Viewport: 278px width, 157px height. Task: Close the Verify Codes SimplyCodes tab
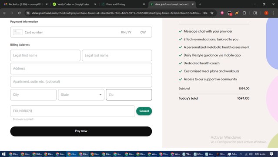coord(95,4)
